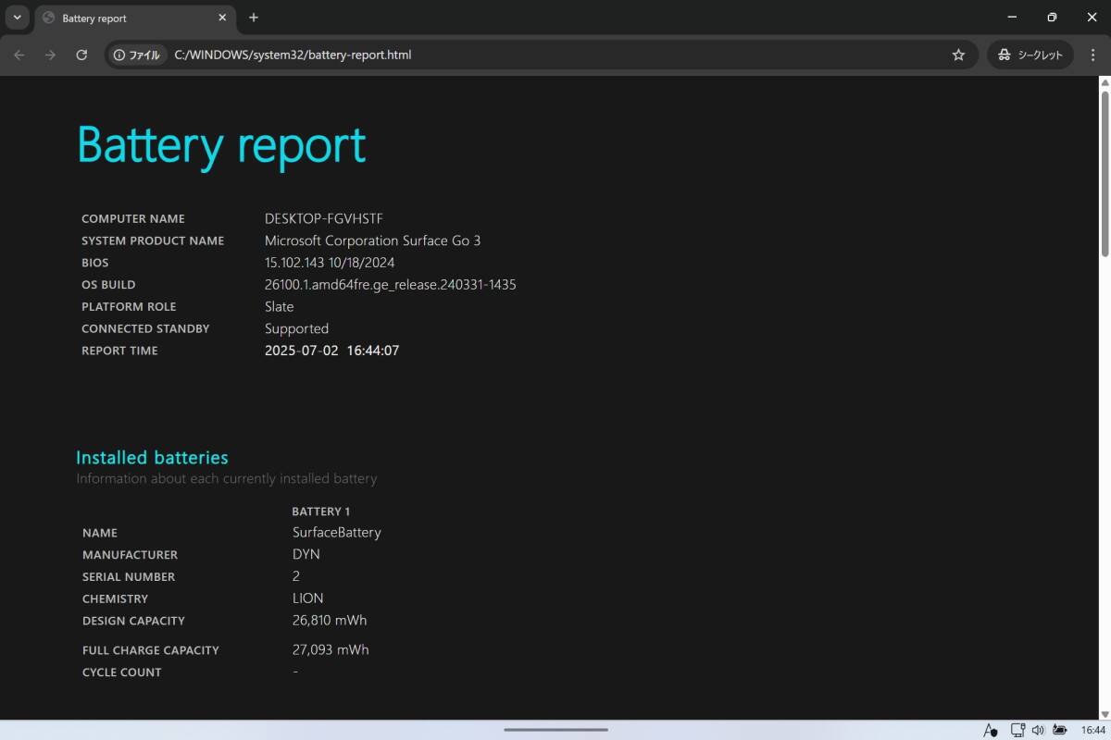Open network settings from the taskbar tray
1111x740 pixels.
[1017, 730]
